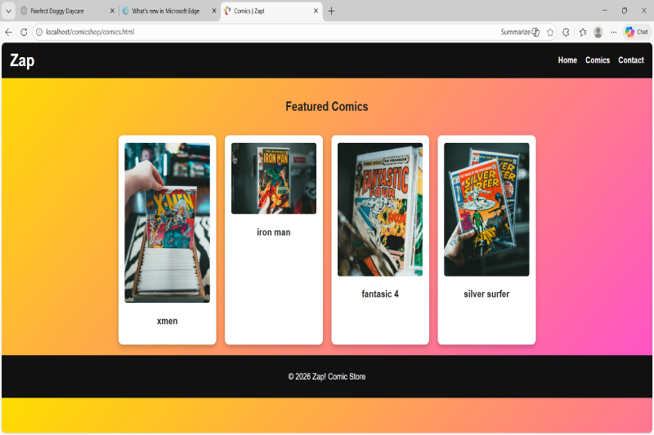Click the 'xmen' card title
The height and width of the screenshot is (435, 654).
tap(168, 321)
